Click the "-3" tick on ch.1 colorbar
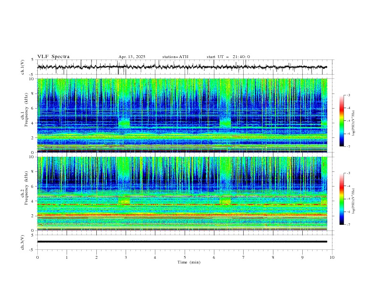Screen dimensions: 374x289 (348, 95)
